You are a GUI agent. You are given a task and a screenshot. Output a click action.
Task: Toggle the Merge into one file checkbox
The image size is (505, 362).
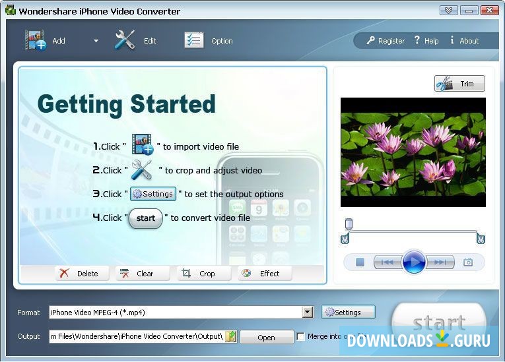[300, 336]
